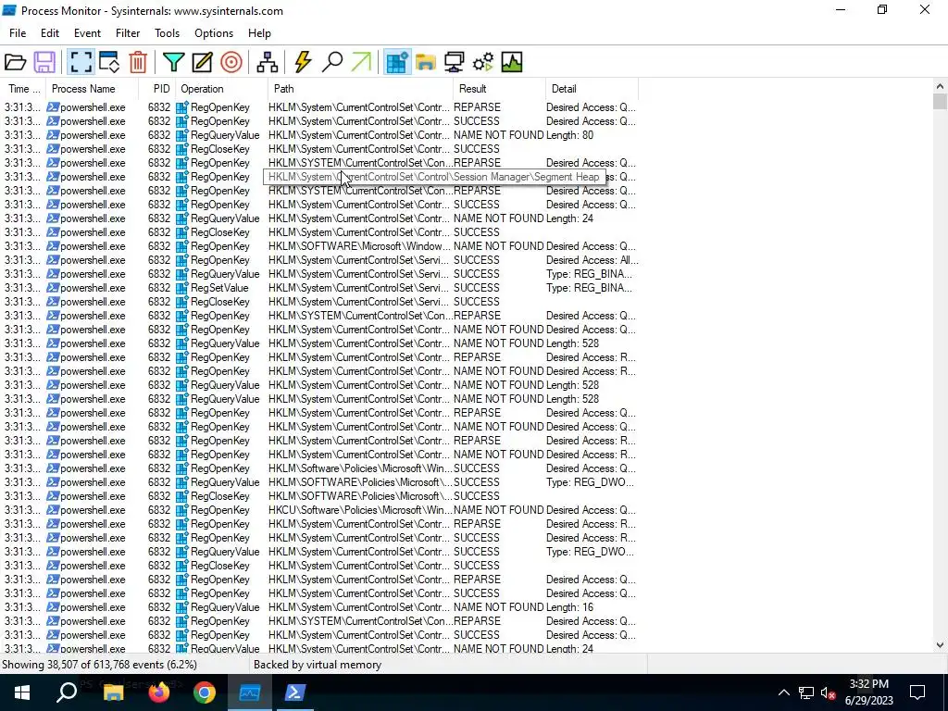Click the Detail column header
Image resolution: width=948 pixels, height=711 pixels.
tap(592, 89)
